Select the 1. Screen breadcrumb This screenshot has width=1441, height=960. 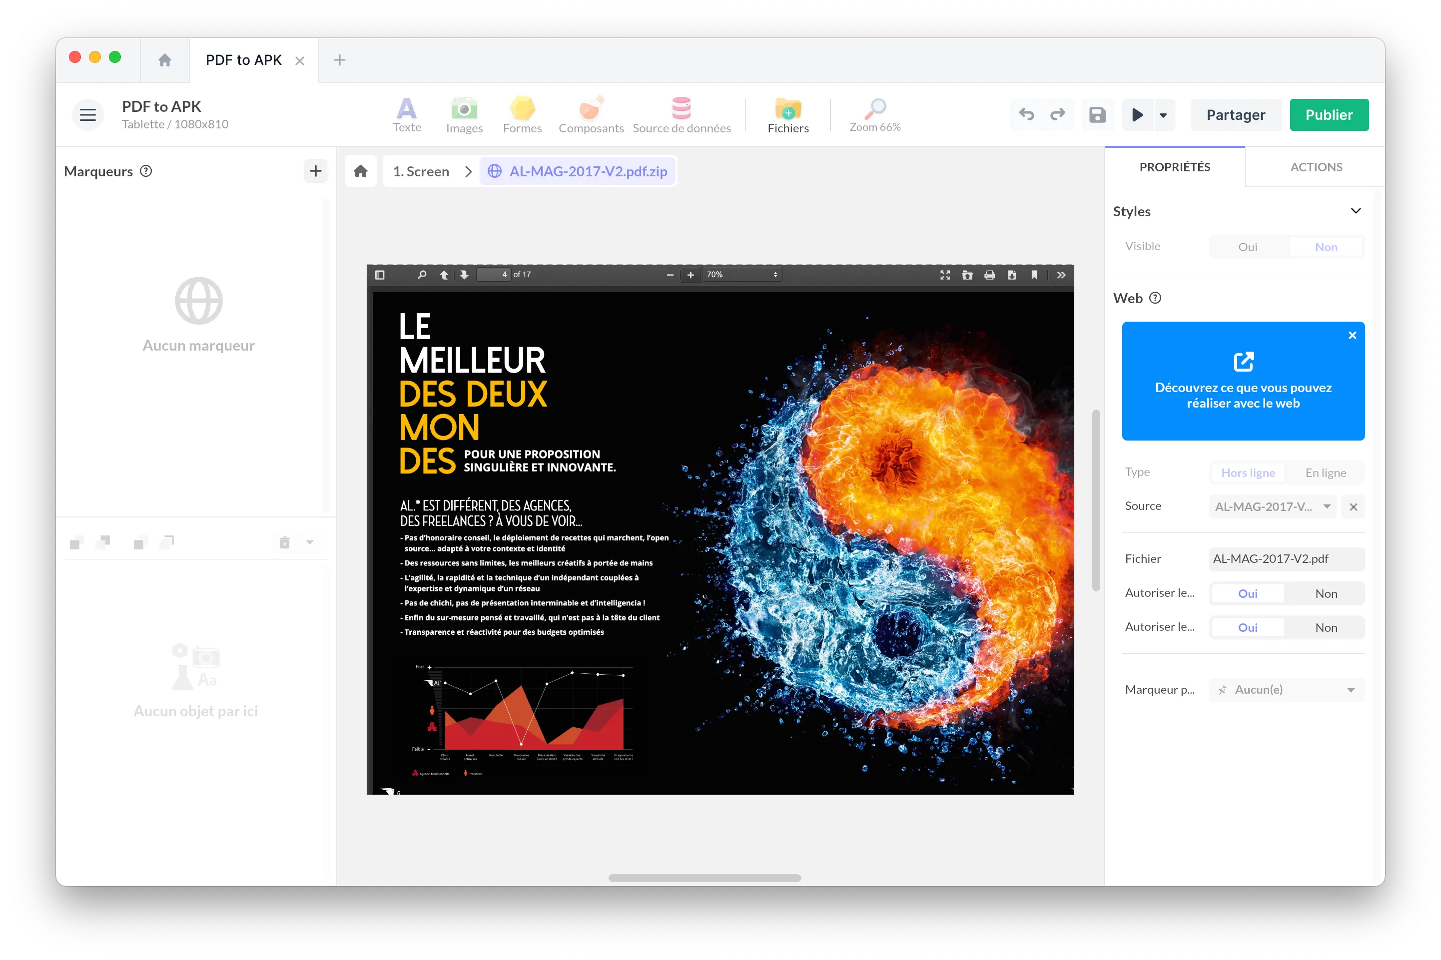point(421,171)
